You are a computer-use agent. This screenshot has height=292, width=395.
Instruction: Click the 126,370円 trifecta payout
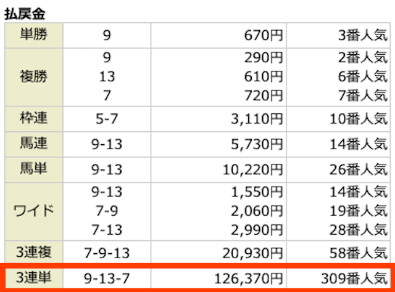pos(249,278)
